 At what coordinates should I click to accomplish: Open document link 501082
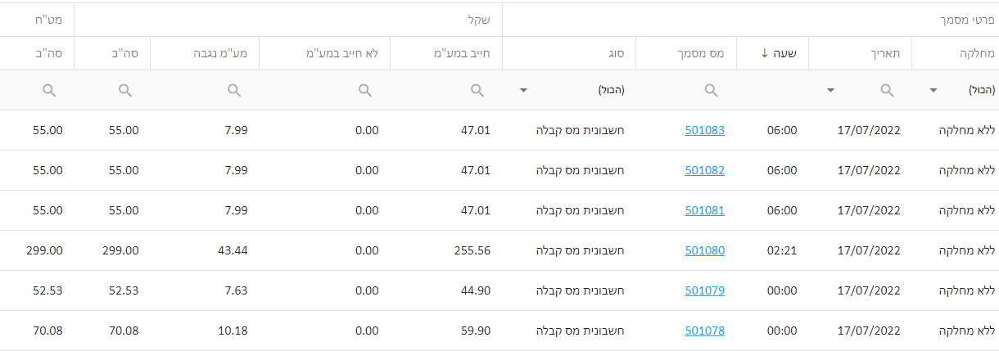point(705,170)
